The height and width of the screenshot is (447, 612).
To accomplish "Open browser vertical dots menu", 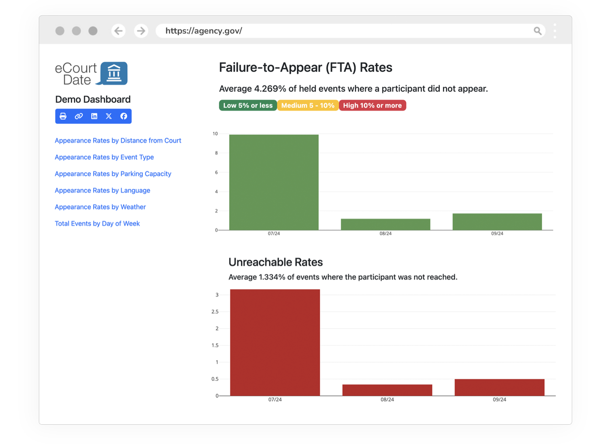I will click(555, 31).
